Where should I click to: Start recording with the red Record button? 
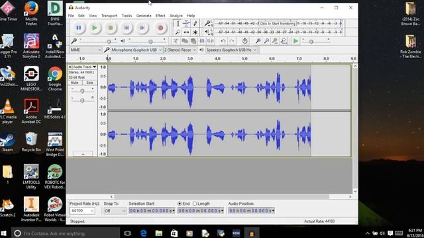[160, 28]
